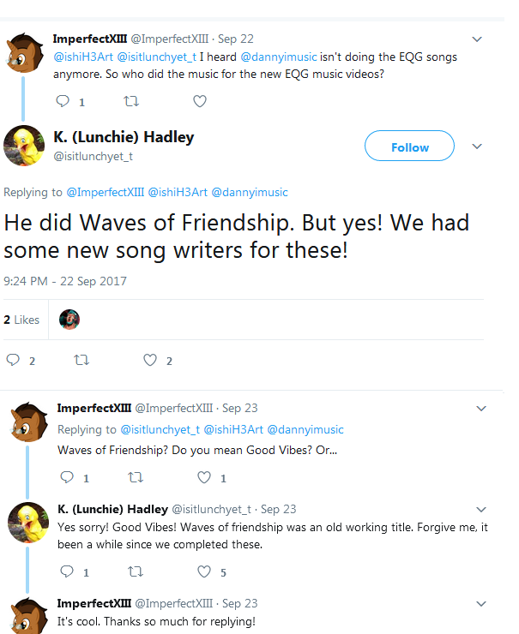This screenshot has height=634, width=519.
Task: Expand options on the Sep 23 Good Vibes question
Action: click(480, 409)
